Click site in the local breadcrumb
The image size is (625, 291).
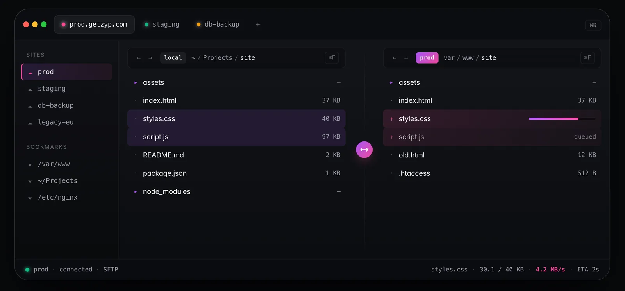coord(248,58)
